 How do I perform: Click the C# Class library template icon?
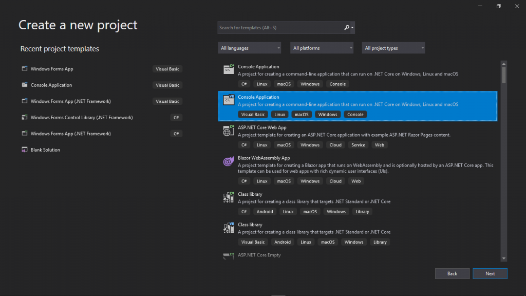pos(228,197)
